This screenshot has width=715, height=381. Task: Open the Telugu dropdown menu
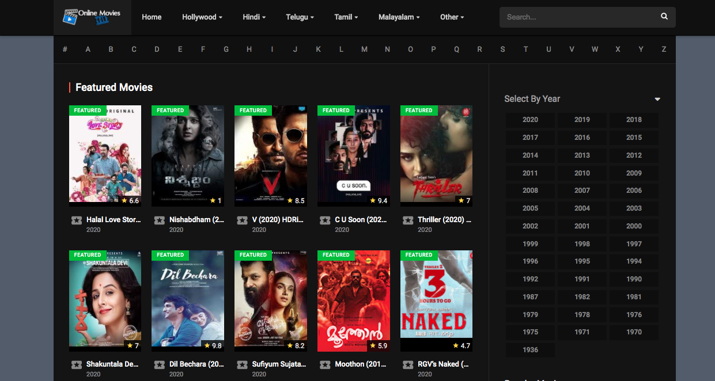(x=300, y=17)
